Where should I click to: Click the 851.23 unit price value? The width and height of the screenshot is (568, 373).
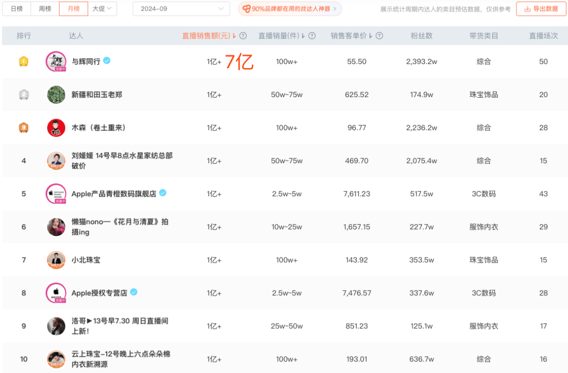(x=357, y=326)
